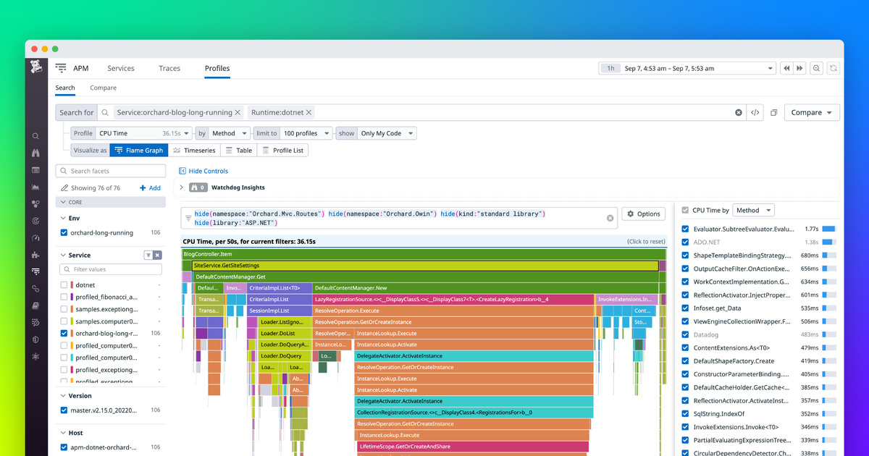
Task: Go to the Services tab
Action: click(x=121, y=68)
